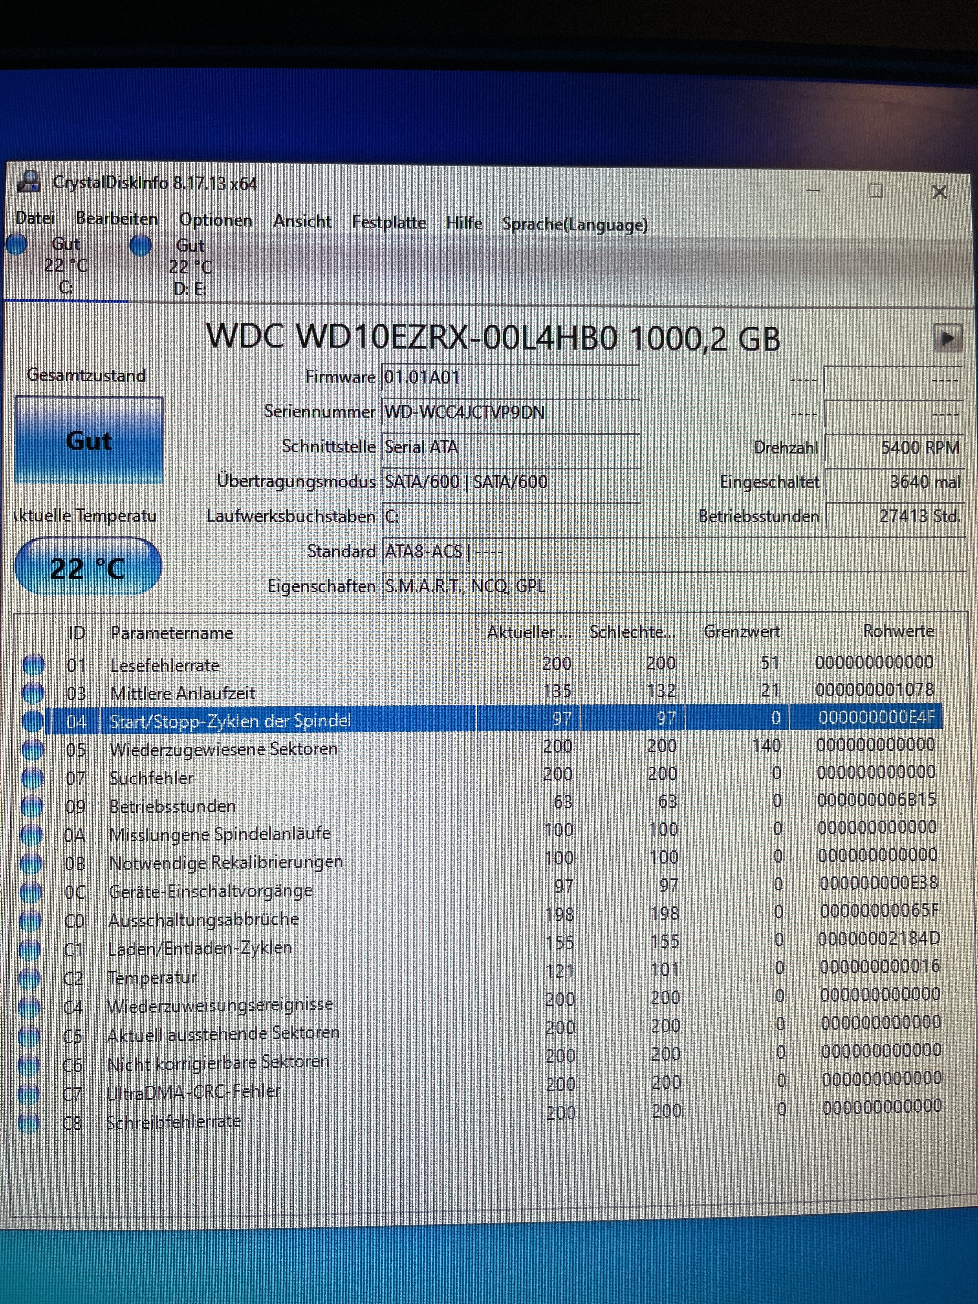Click the status dot for the C2 Temperatur row
The height and width of the screenshot is (1304, 978).
(29, 978)
